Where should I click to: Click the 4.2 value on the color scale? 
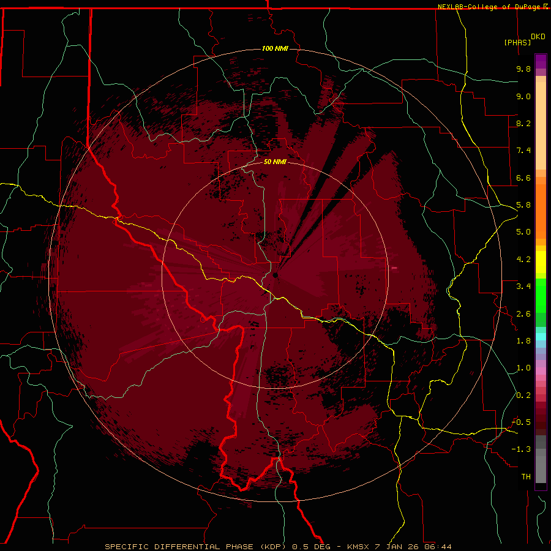click(523, 260)
